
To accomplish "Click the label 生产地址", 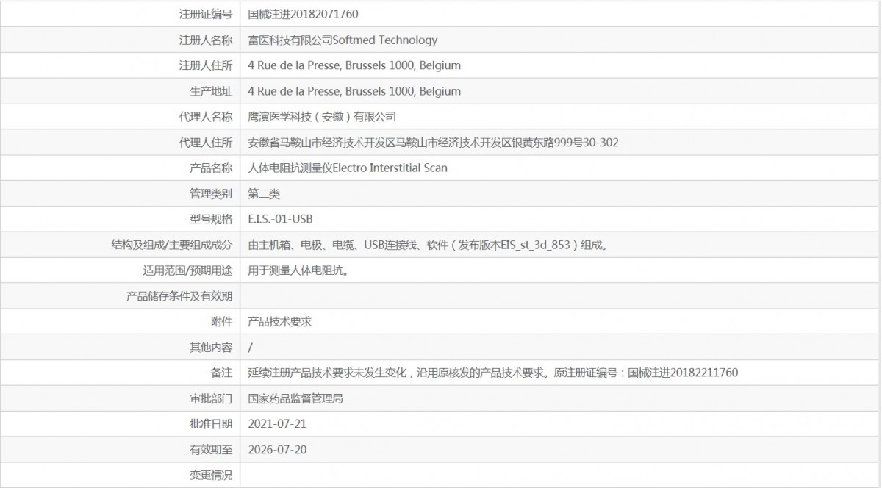I will pos(211,91).
